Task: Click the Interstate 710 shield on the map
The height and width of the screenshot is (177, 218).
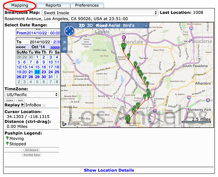Action: (189, 97)
